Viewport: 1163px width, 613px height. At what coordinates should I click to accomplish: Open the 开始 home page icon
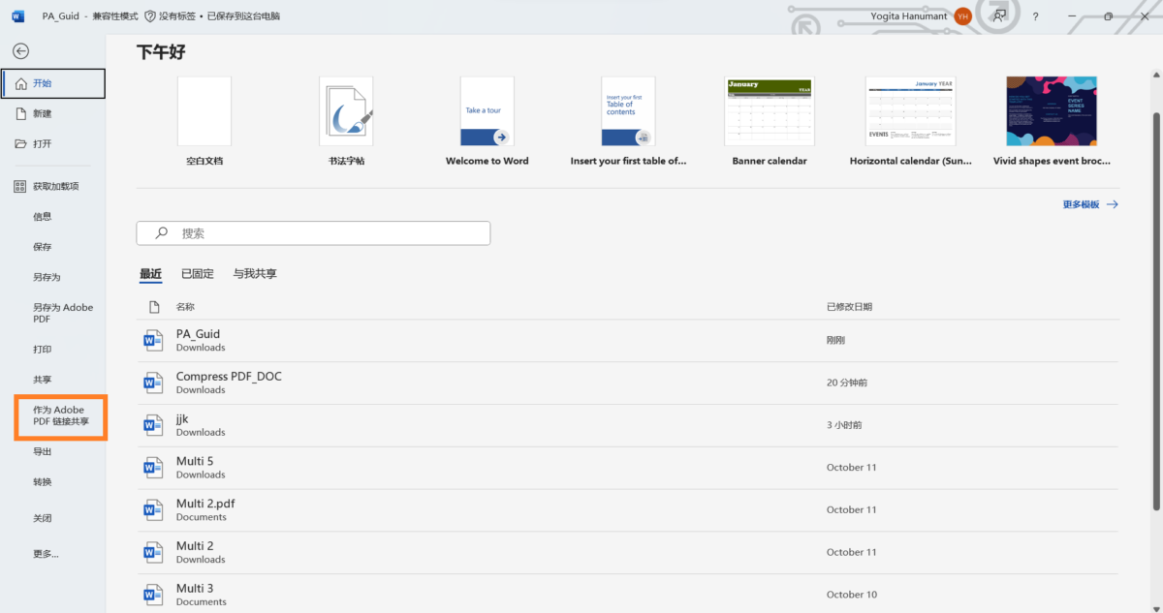[x=21, y=83]
